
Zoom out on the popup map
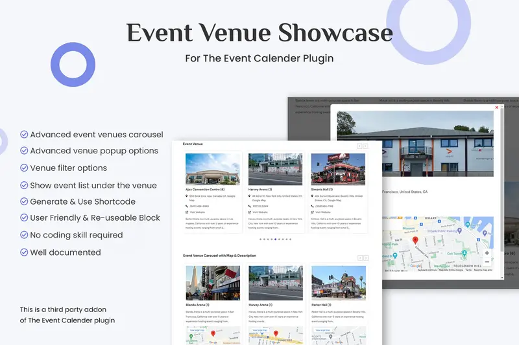point(487,262)
